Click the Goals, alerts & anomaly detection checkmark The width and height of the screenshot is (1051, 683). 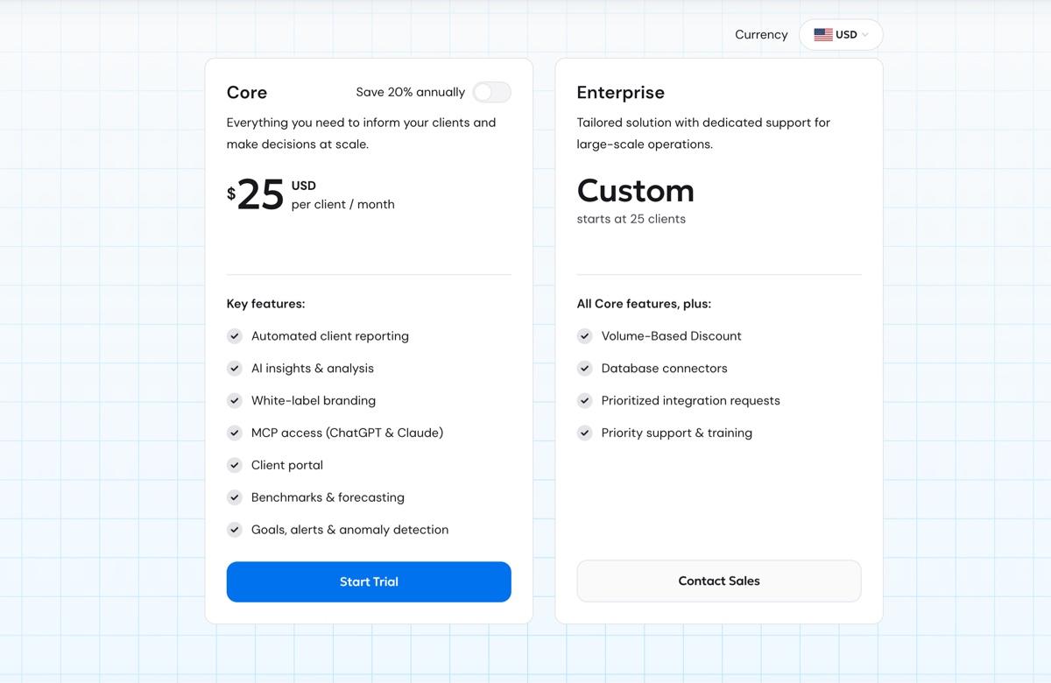[x=235, y=530]
